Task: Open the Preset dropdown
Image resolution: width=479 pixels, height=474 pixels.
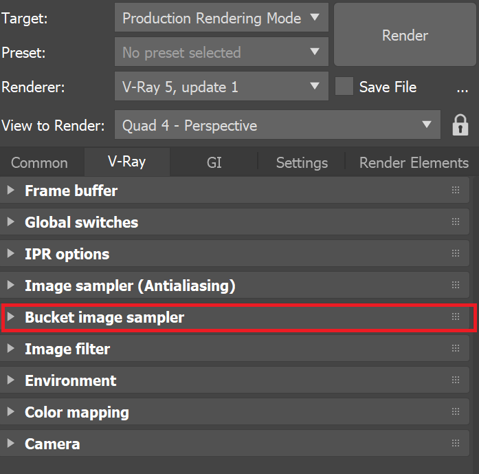Action: [x=221, y=52]
